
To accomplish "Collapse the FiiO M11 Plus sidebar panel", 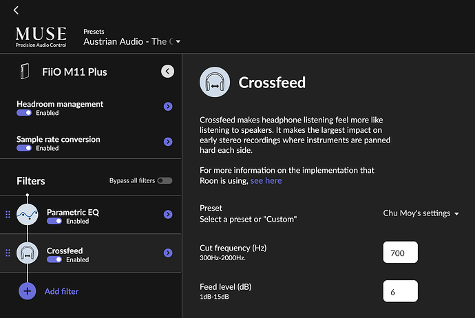I will [x=167, y=72].
